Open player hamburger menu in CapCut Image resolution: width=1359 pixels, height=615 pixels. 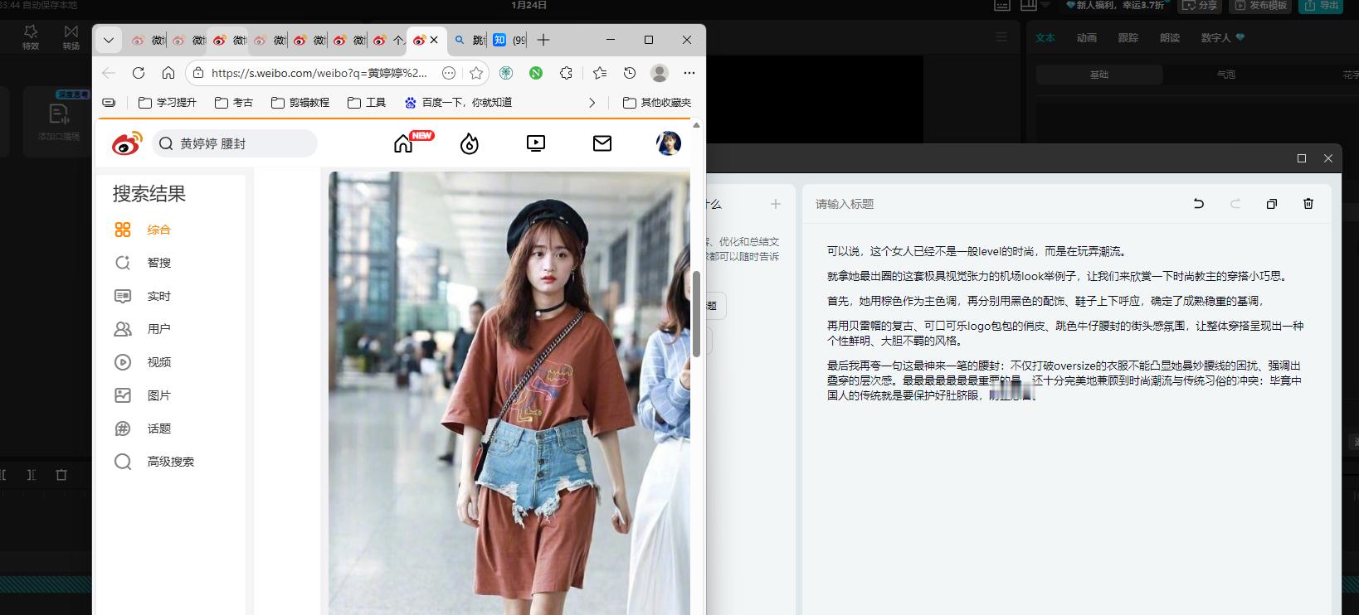point(1001,36)
